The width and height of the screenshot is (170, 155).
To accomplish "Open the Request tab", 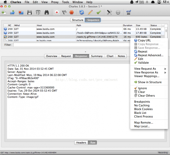I will tap(66, 56).
